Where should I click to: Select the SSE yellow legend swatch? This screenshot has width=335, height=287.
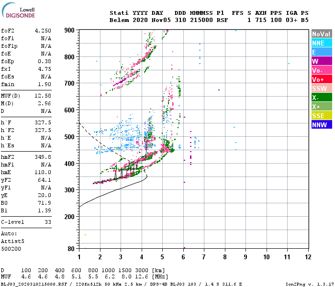coord(322,116)
